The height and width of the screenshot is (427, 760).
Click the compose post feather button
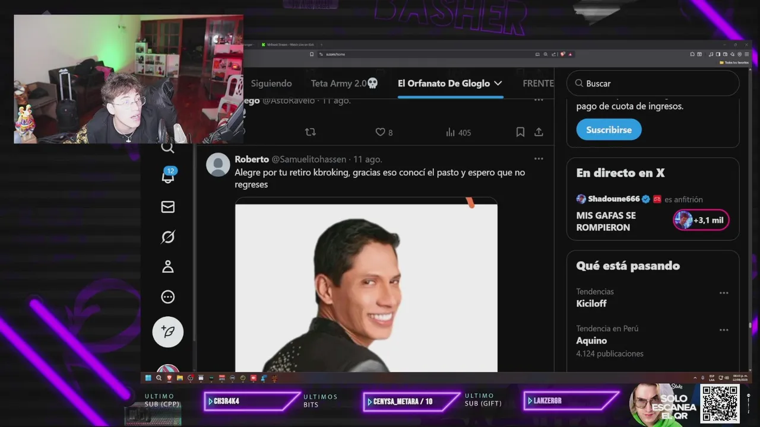168,332
